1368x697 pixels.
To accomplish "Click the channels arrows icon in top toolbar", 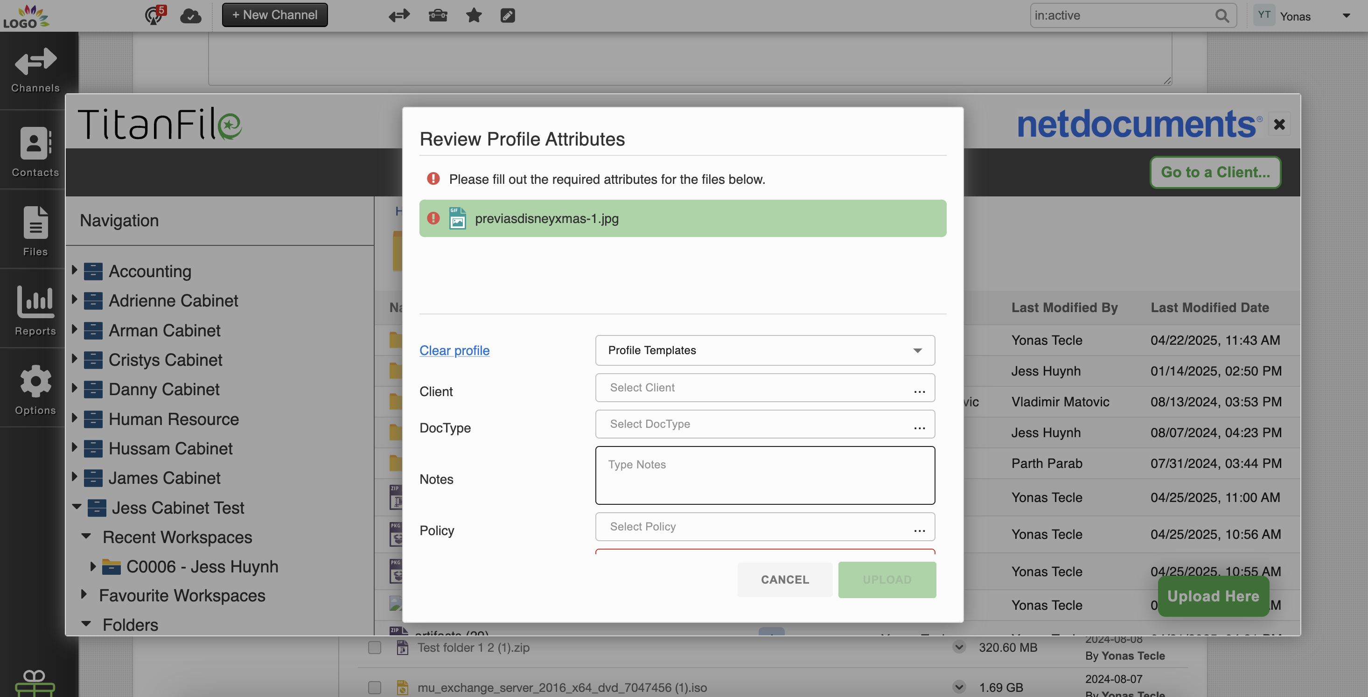I will 399,15.
